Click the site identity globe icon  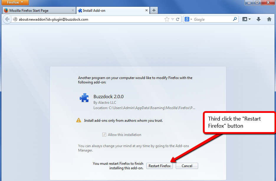(x=15, y=19)
